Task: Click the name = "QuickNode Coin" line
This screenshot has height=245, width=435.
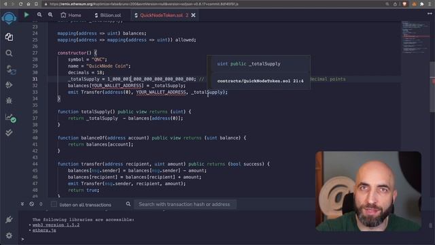Action: [x=99, y=66]
